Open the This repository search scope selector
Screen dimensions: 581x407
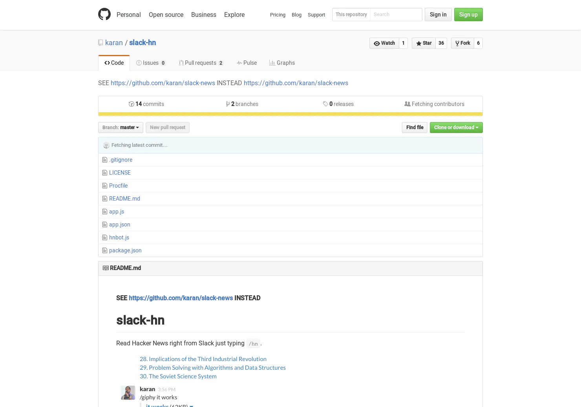[x=351, y=15]
